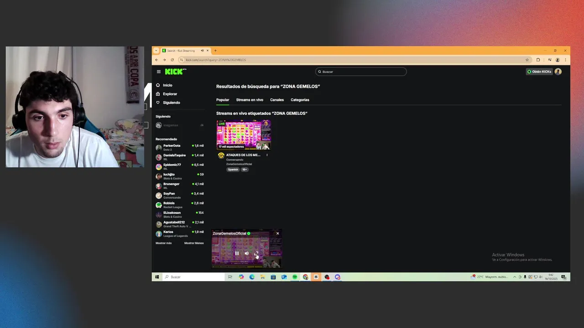Open the hamburger sidebar menu

[159, 72]
